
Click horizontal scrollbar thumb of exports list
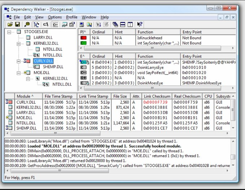point(152,88)
